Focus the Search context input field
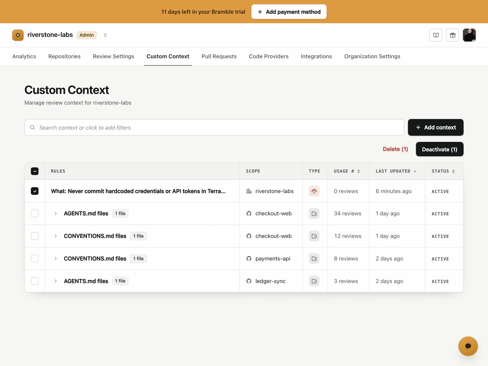Image resolution: width=488 pixels, height=366 pixels. [214, 127]
